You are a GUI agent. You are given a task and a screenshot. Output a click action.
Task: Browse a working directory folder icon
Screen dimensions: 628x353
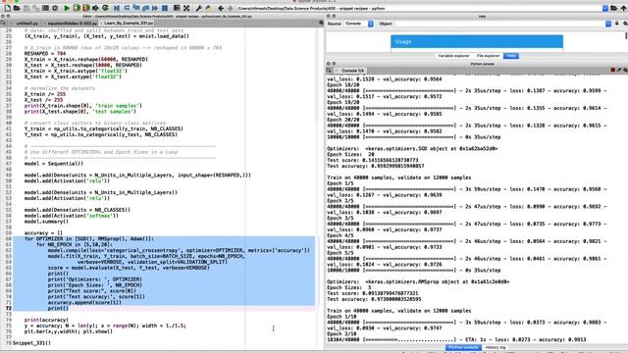click(614, 8)
